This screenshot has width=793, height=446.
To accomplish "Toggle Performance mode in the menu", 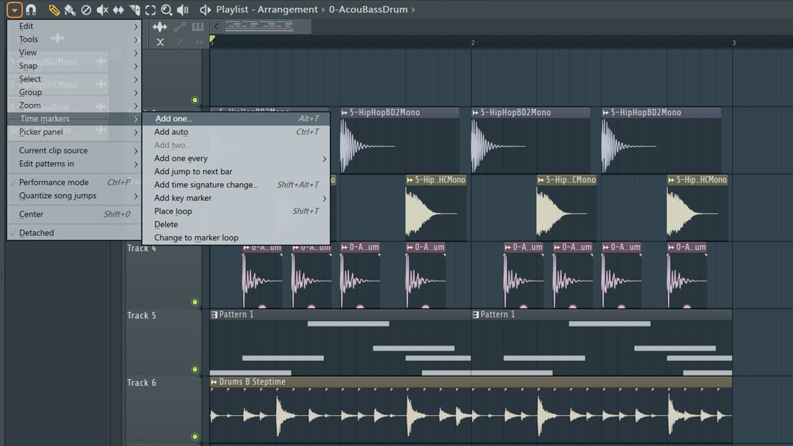I will pos(54,182).
